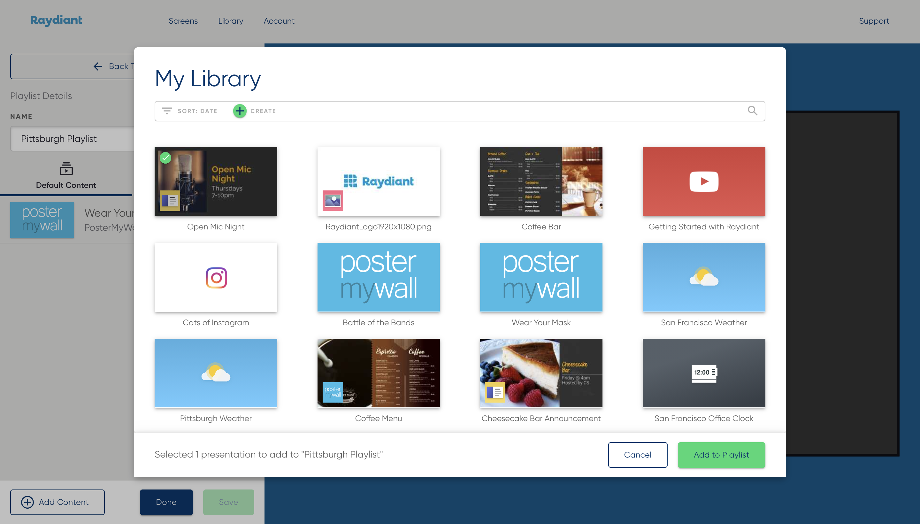Screen dimensions: 920x524
Task: Click the search icon in My Library
Action: click(753, 111)
